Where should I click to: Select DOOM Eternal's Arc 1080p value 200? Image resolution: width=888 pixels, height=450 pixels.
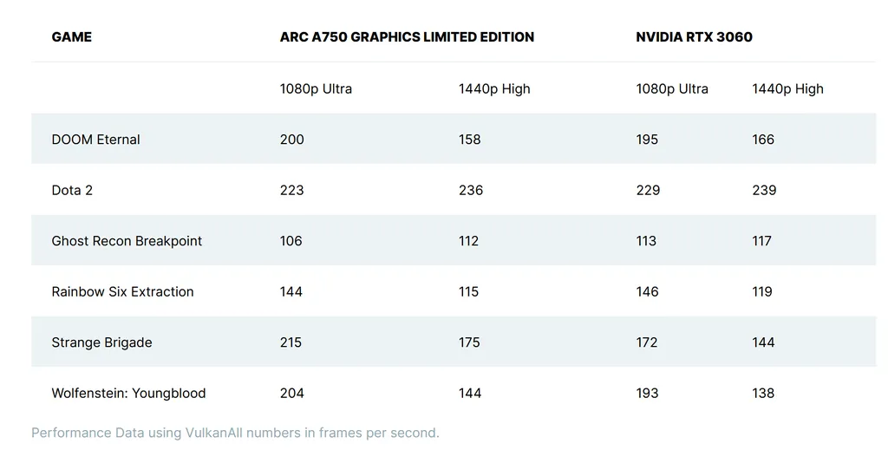coord(292,140)
